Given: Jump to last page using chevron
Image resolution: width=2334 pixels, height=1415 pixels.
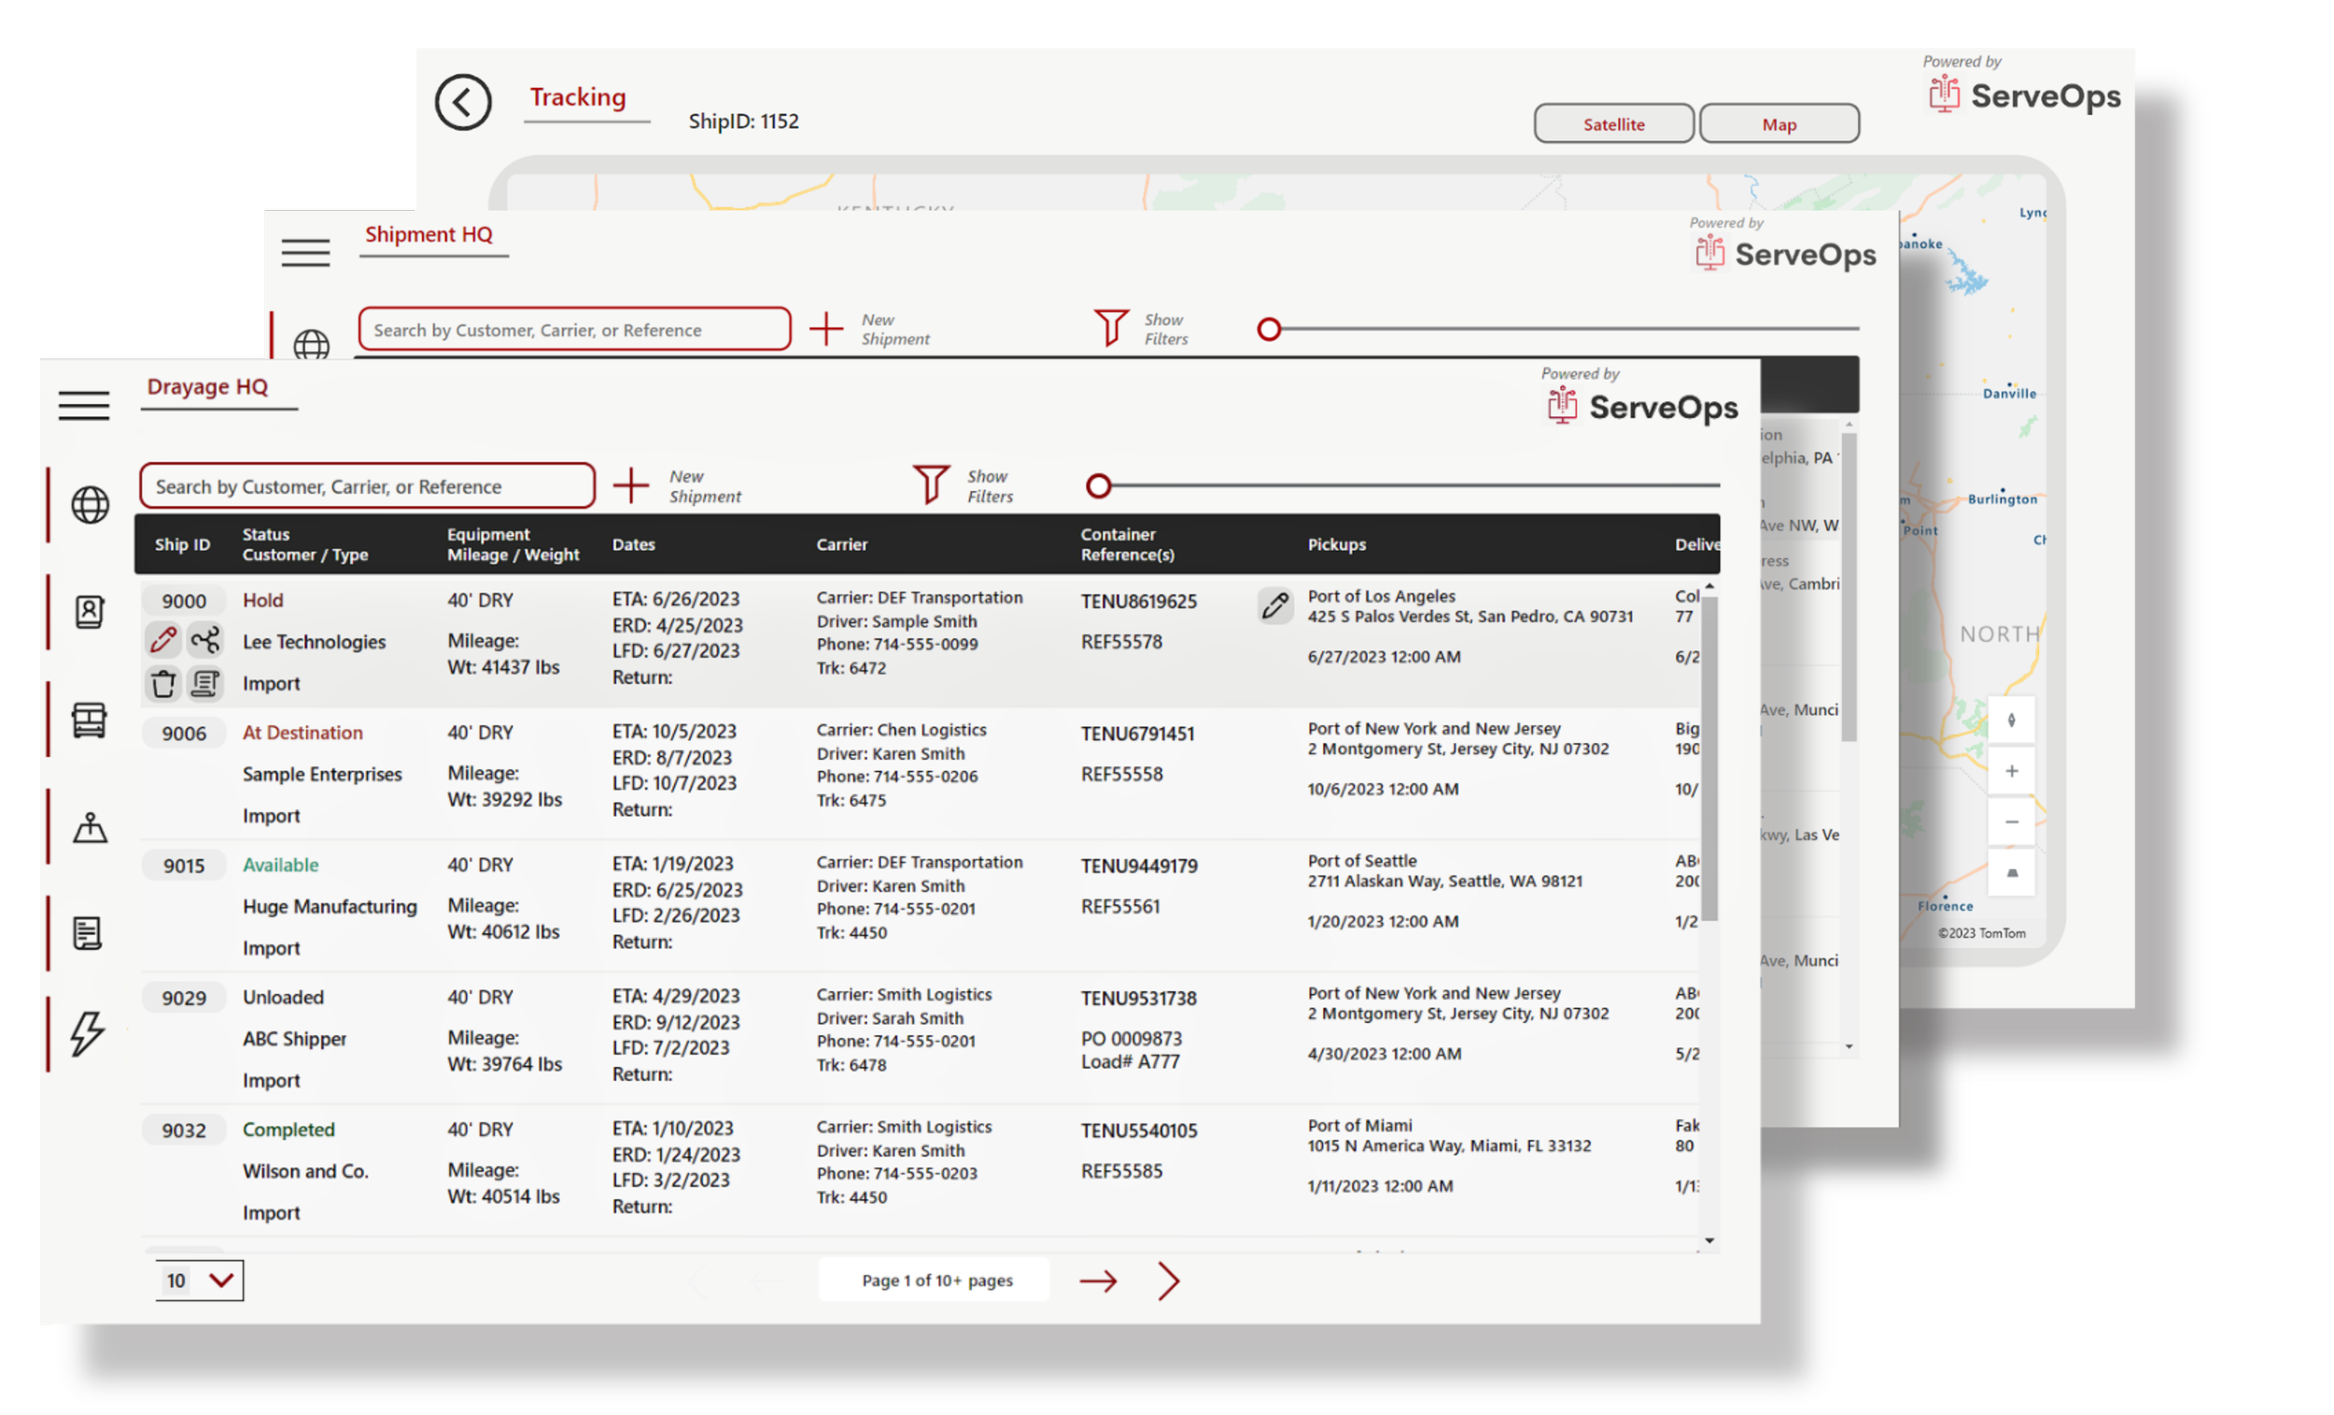Looking at the screenshot, I should (x=1169, y=1282).
